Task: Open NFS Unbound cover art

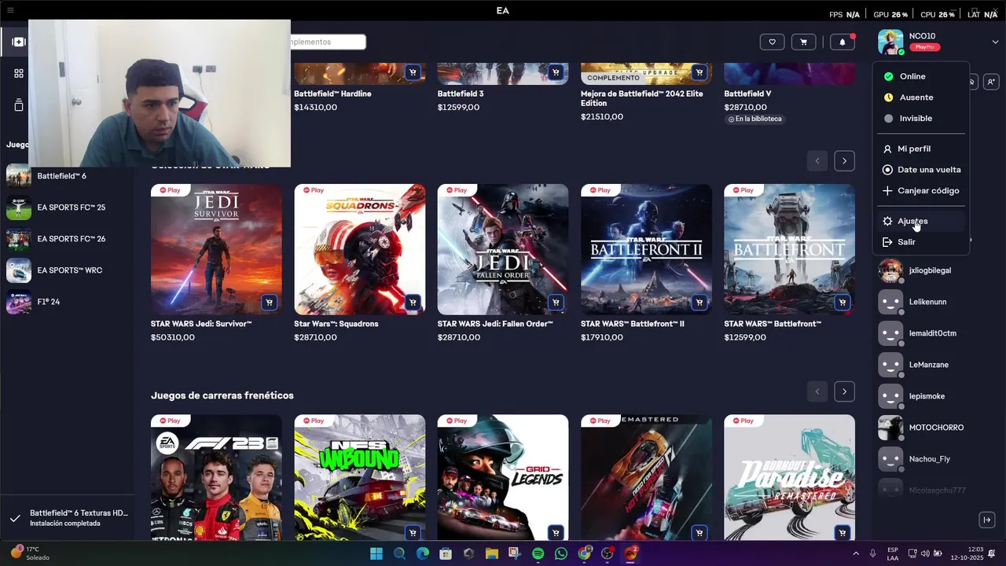Action: coord(360,477)
